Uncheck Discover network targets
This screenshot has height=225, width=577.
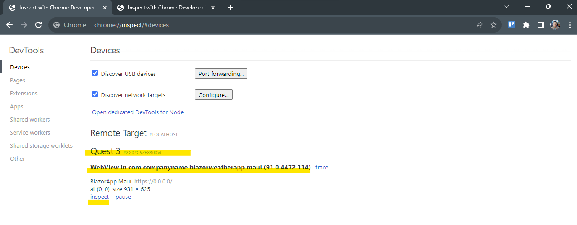point(95,94)
